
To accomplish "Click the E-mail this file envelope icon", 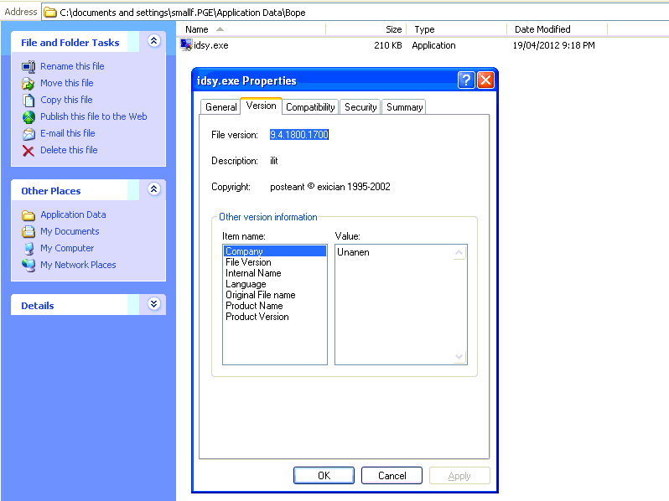I will (29, 134).
